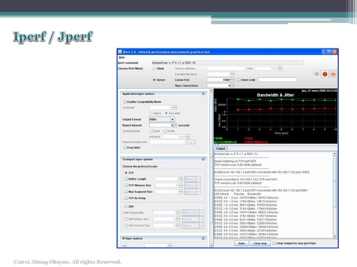Viewport: 357px width, 267px height.
Task: Click the UDP Buffer Size checkbox
Action: point(126,219)
